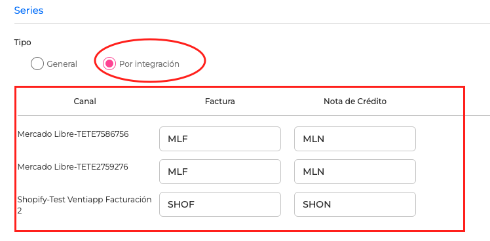Image resolution: width=490 pixels, height=241 pixels.
Task: Select the Por integración radio option
Action: point(109,64)
